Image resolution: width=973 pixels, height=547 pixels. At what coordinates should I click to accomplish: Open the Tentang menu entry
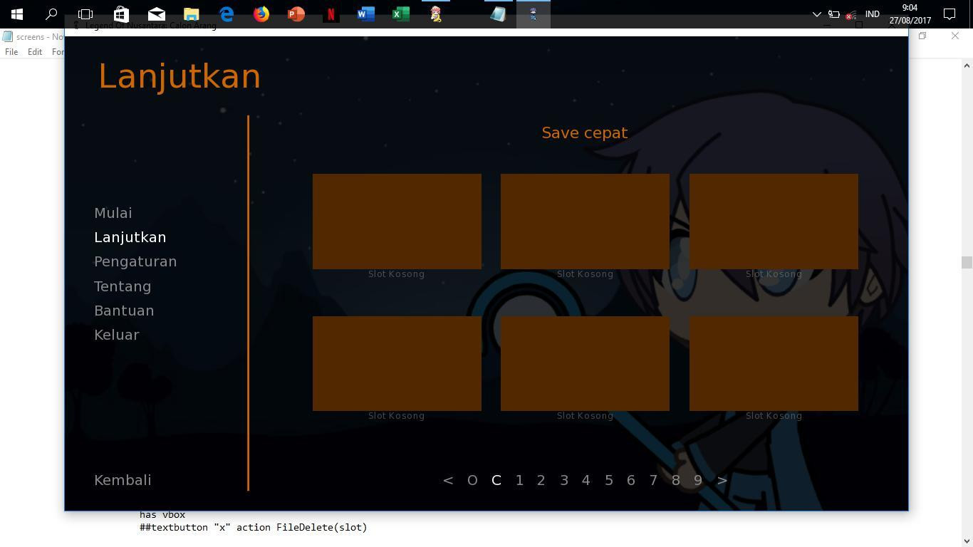pyautogui.click(x=123, y=286)
